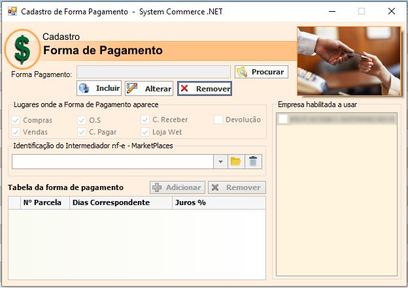
Task: Click the Alterar button
Action: (149, 89)
